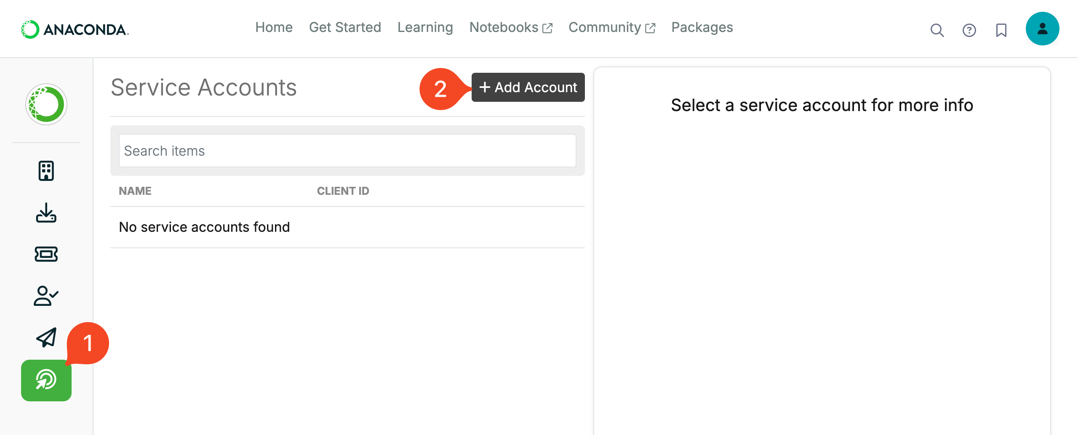The image size is (1078, 435).
Task: Click the Anaconda logo in header
Action: (75, 29)
